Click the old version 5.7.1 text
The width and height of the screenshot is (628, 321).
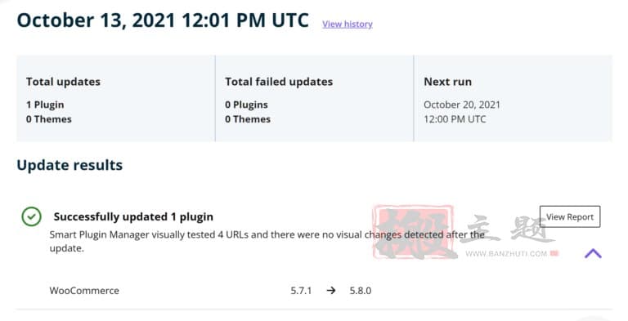301,291
